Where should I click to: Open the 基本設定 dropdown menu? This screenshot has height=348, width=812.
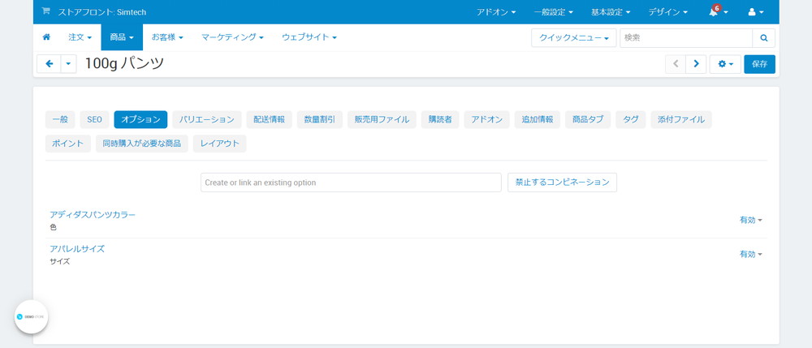(611, 12)
